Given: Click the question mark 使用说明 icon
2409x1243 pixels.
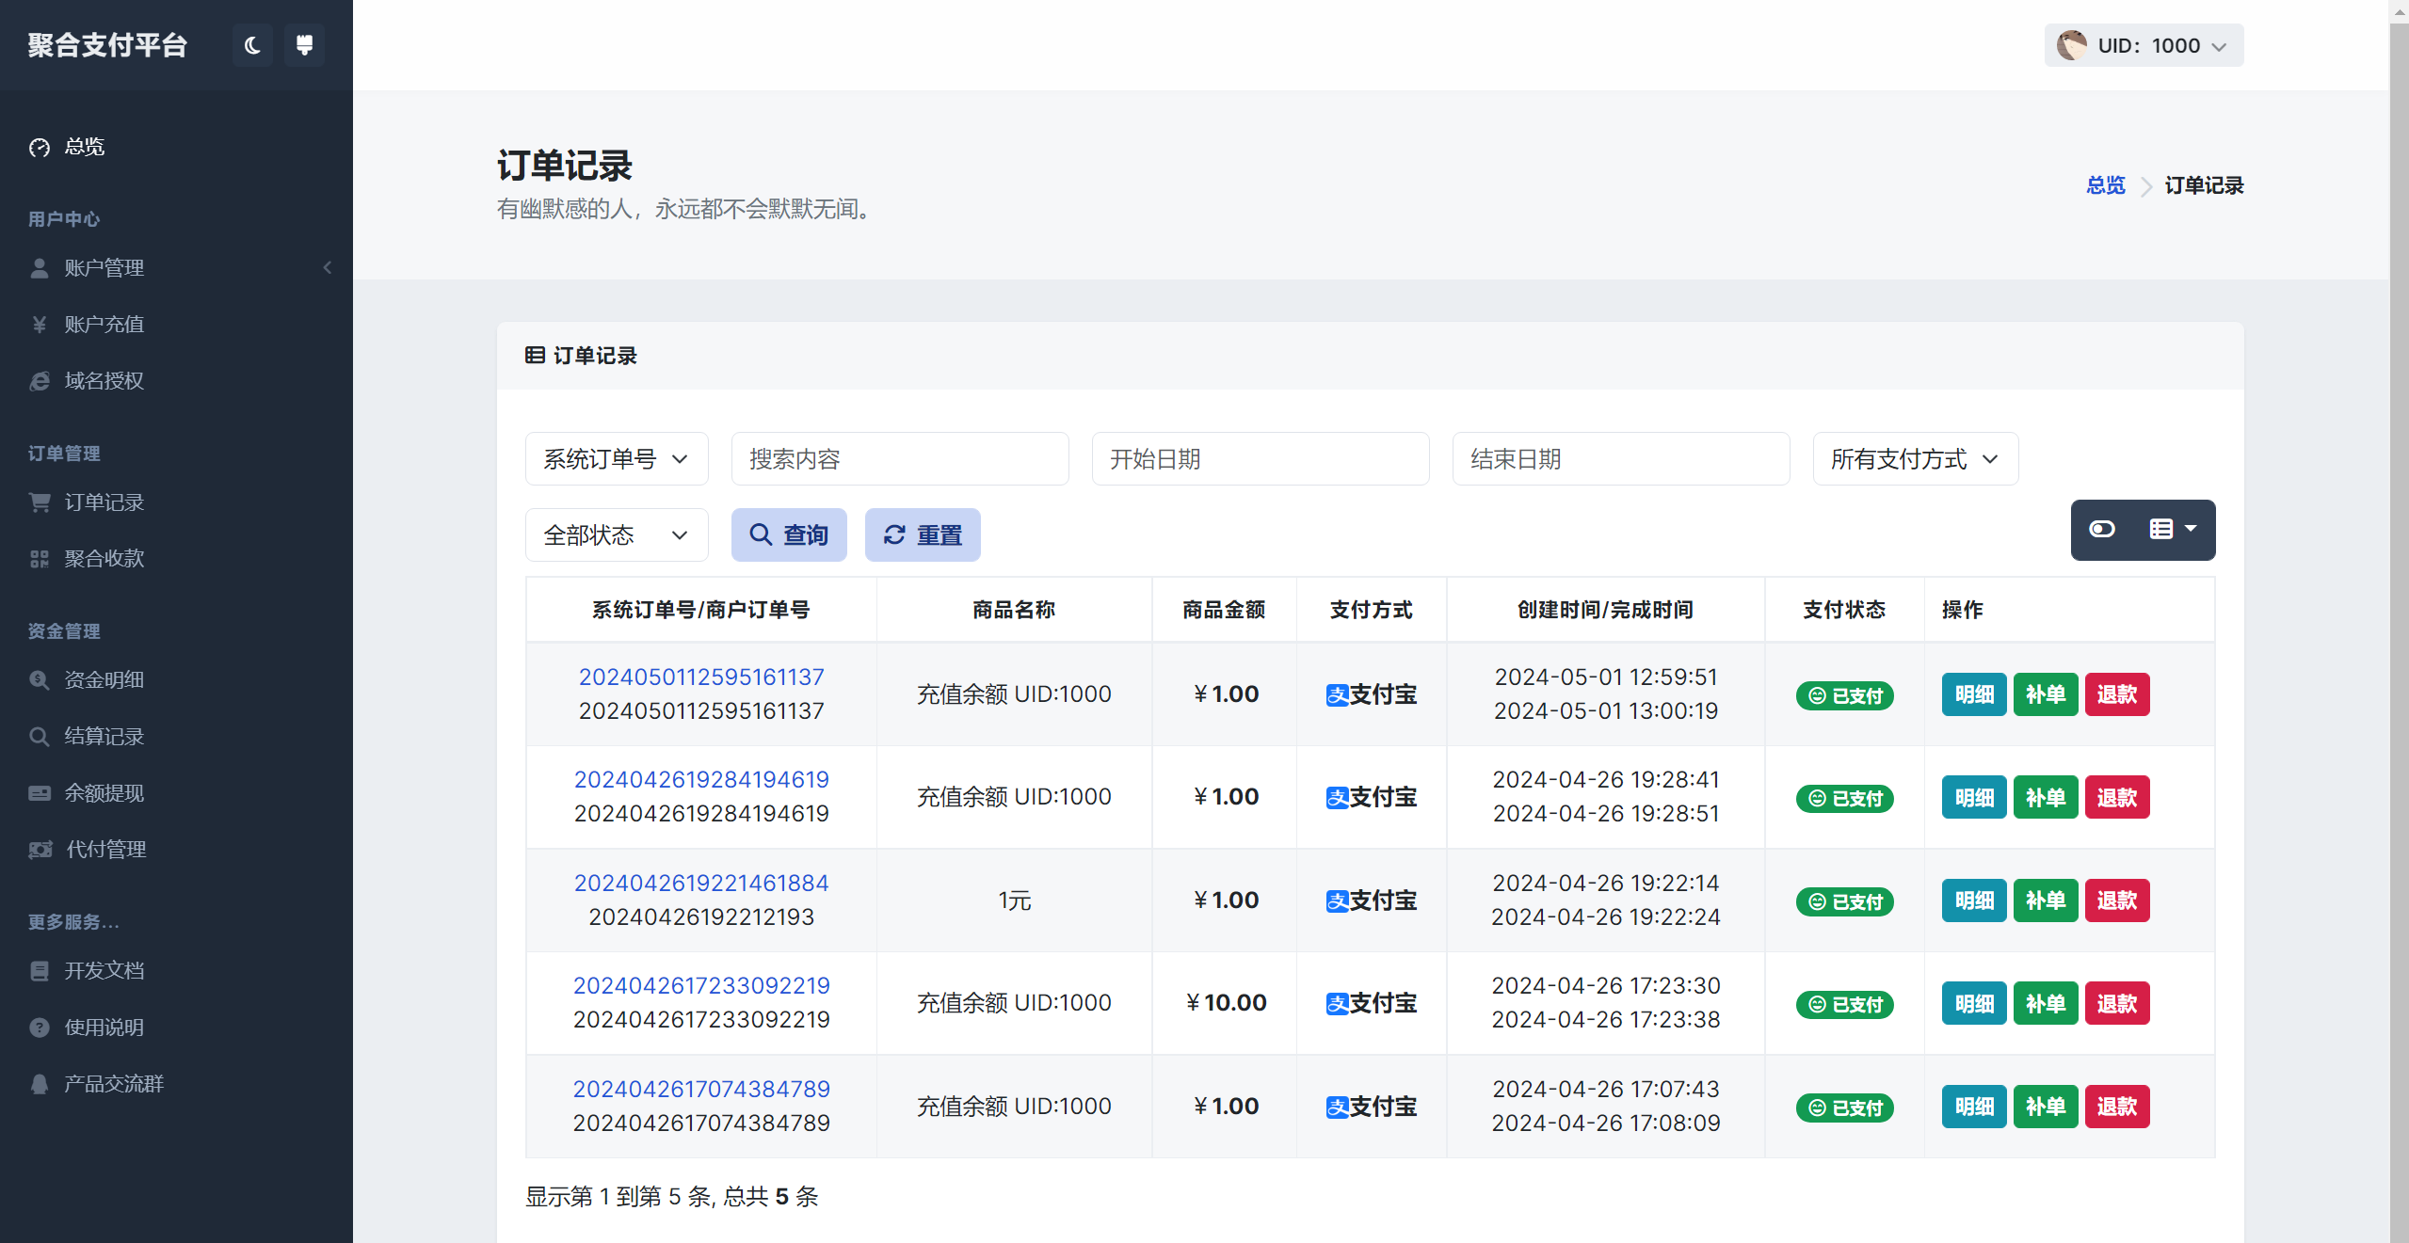Looking at the screenshot, I should tap(40, 1028).
